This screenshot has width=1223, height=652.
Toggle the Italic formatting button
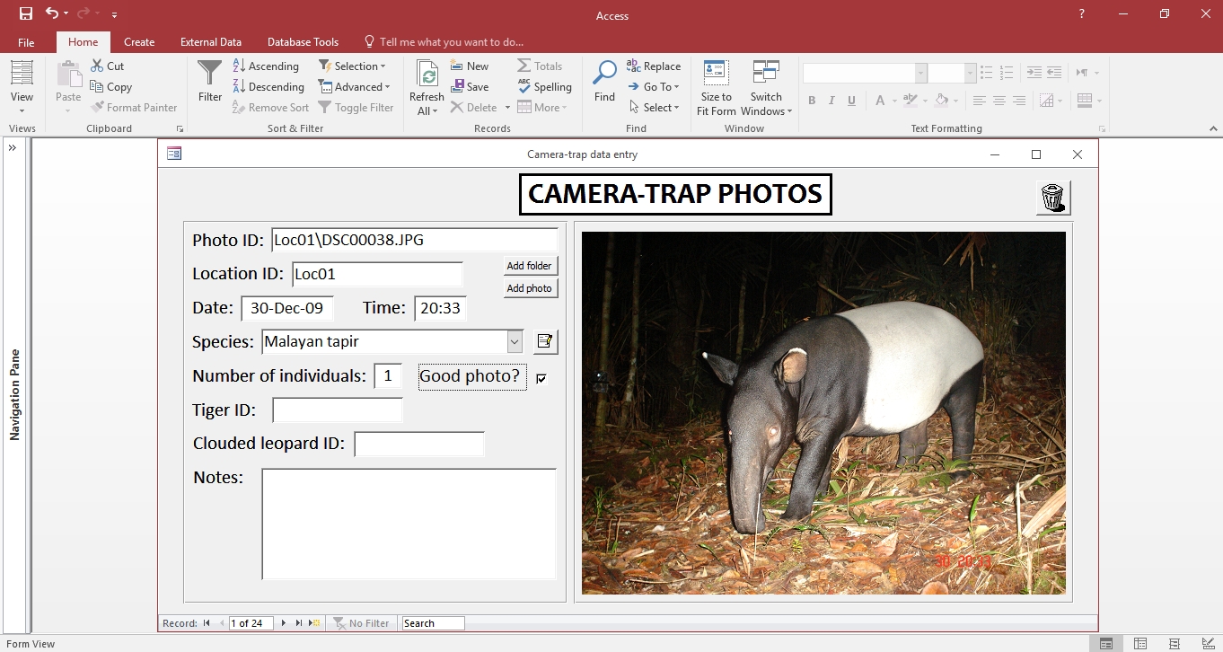(x=831, y=101)
